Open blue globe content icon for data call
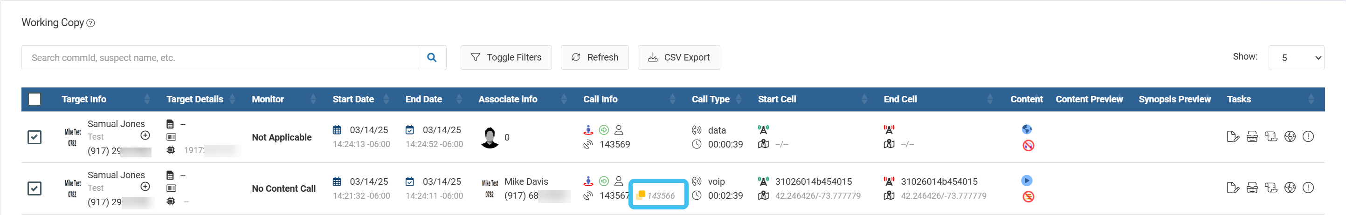 click(x=1026, y=129)
